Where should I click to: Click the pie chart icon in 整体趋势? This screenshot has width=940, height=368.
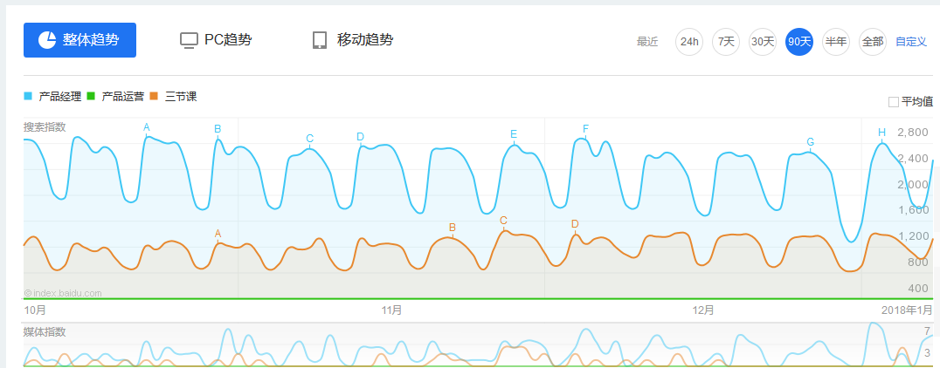pos(47,40)
